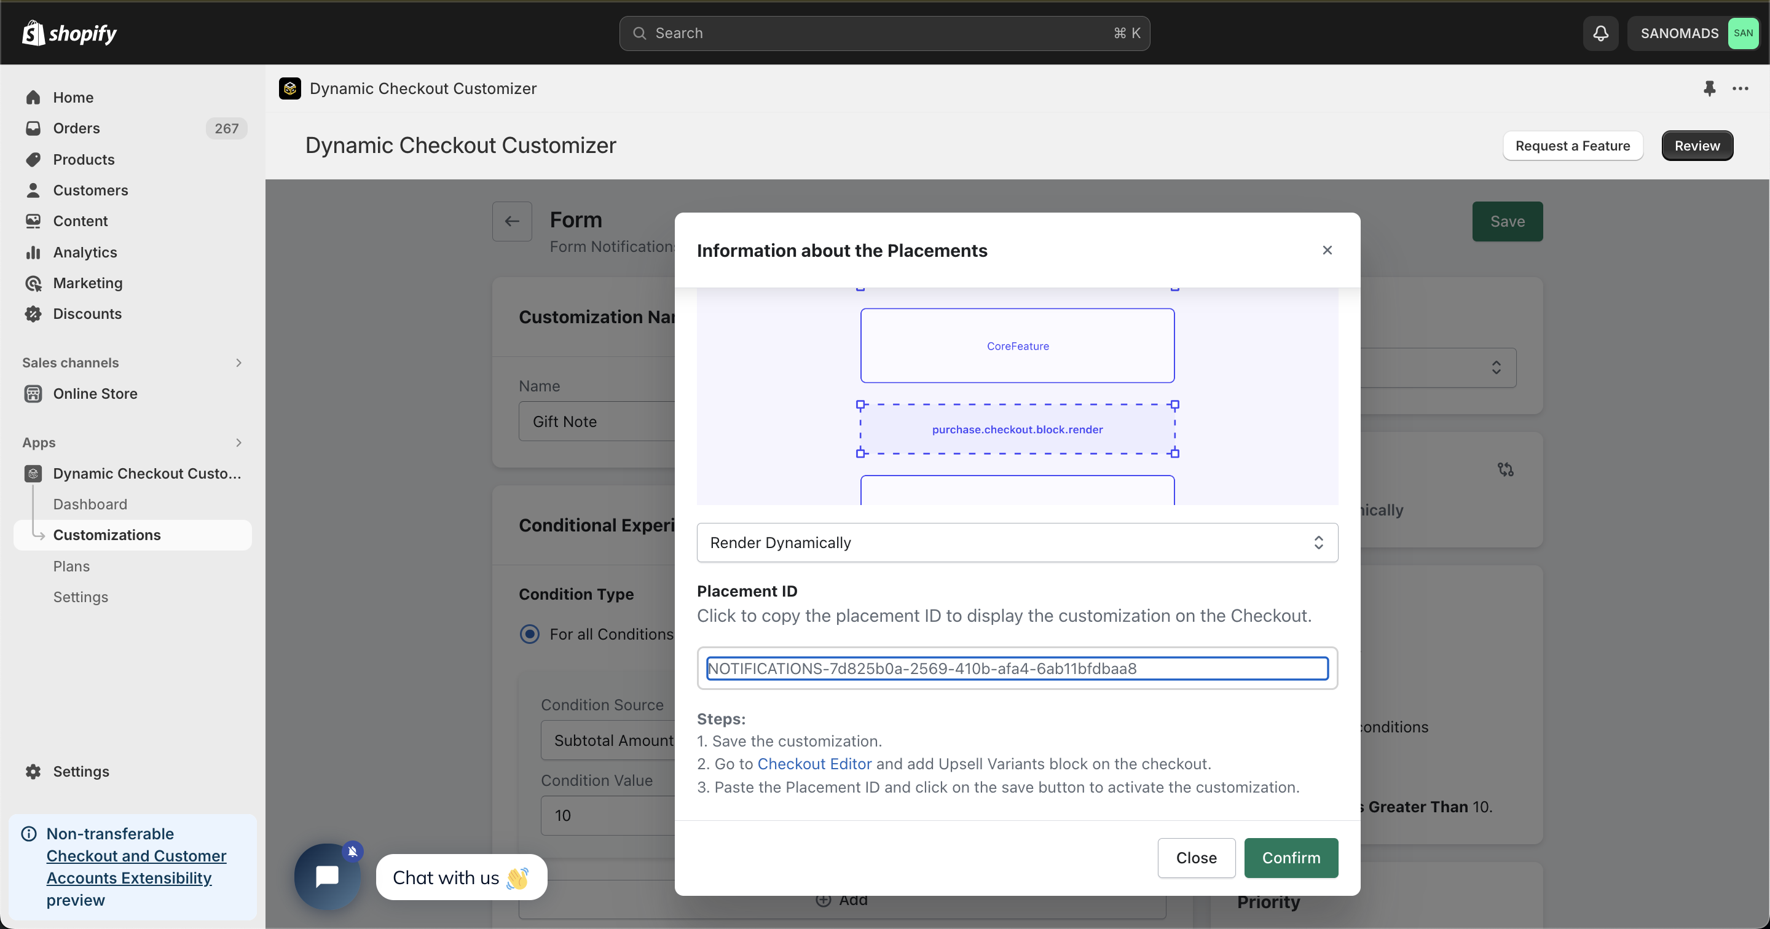Open the chat bubble widget
The width and height of the screenshot is (1770, 929).
coord(328,876)
